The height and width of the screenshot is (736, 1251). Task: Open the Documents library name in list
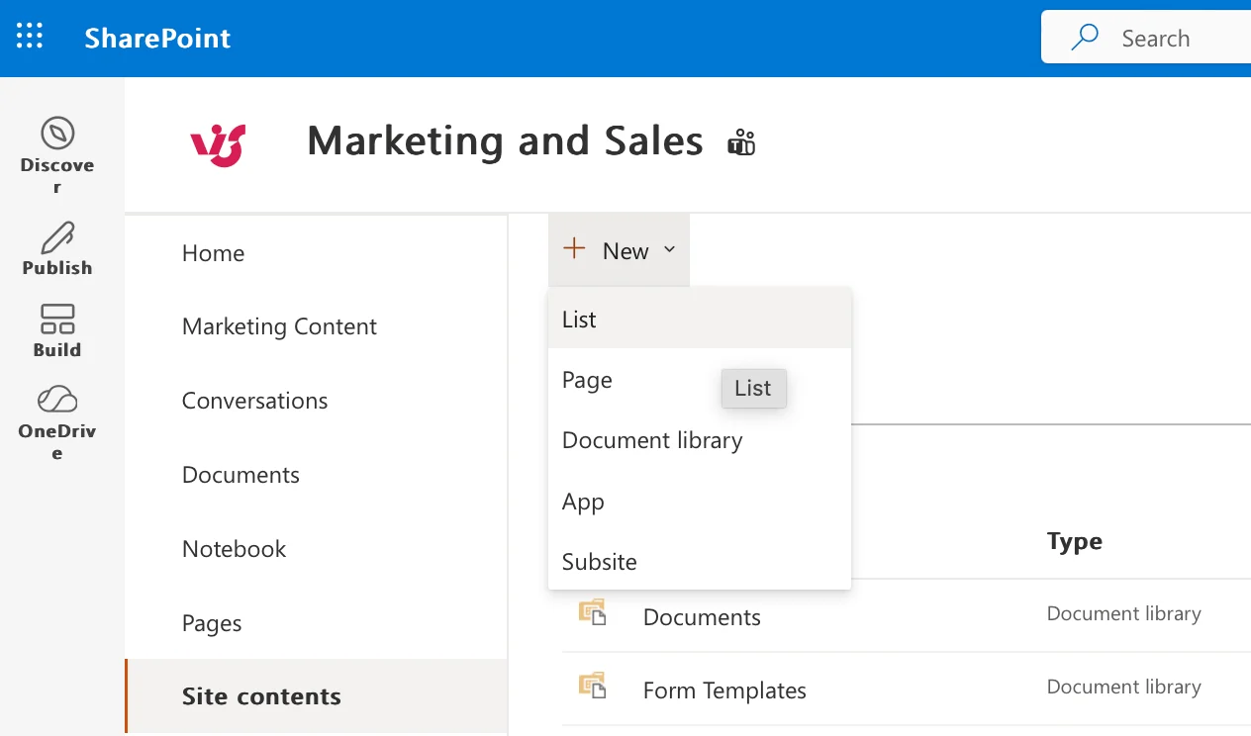[702, 617]
